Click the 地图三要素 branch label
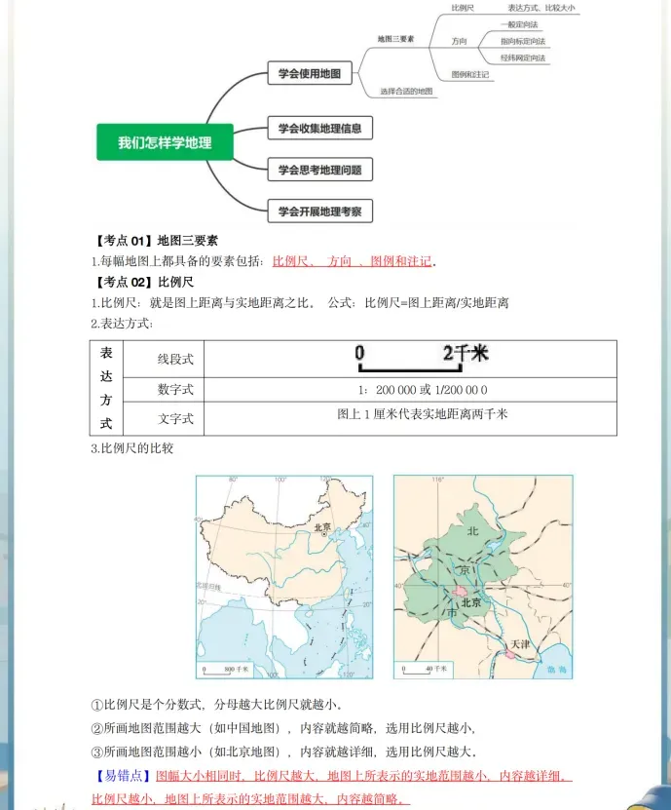This screenshot has height=810, width=671. (x=395, y=39)
